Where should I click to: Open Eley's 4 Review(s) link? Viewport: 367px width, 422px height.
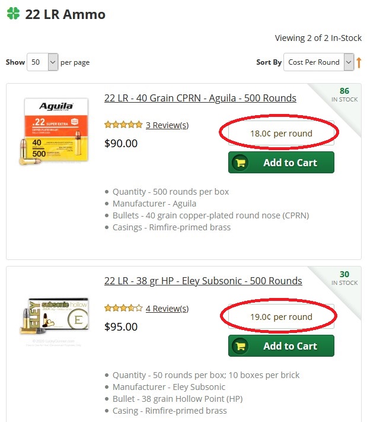(x=167, y=308)
